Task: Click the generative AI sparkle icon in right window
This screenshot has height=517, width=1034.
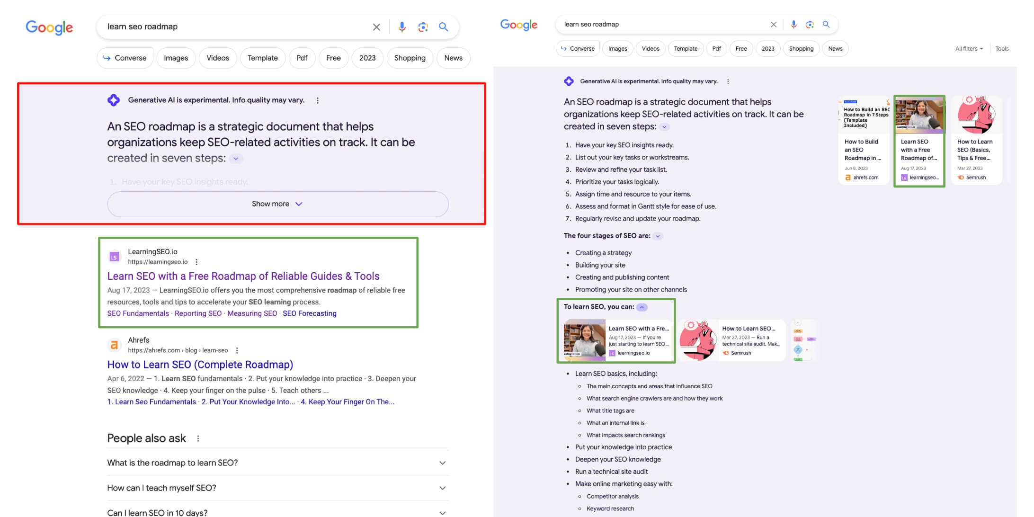Action: pos(569,81)
